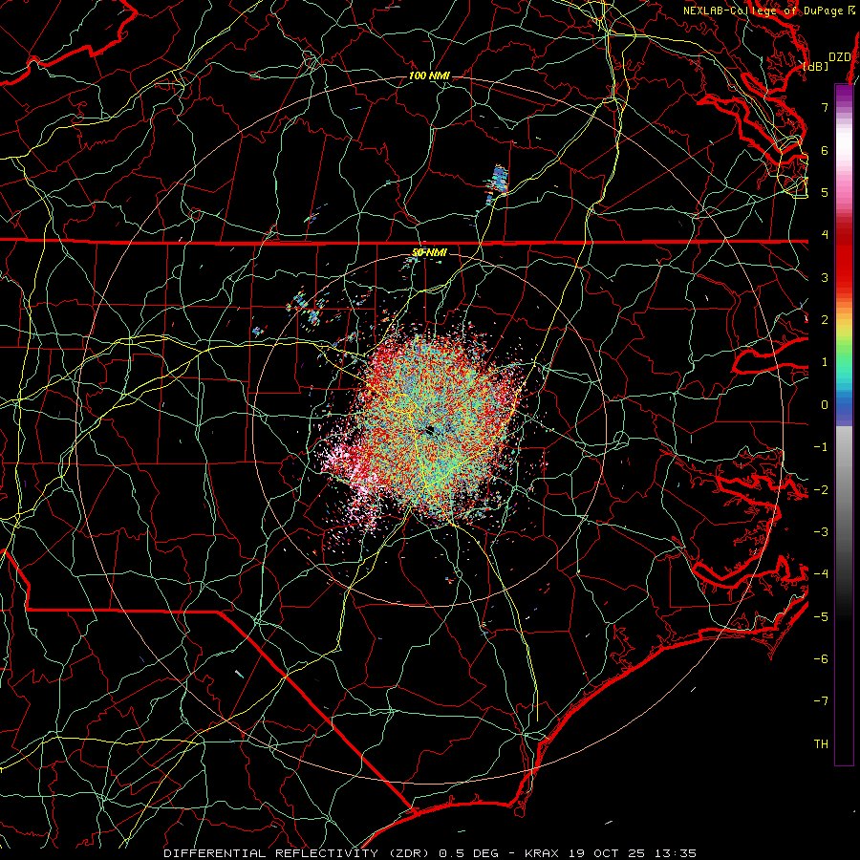
Task: Click the TH threshold label on scale
Action: coord(821,744)
